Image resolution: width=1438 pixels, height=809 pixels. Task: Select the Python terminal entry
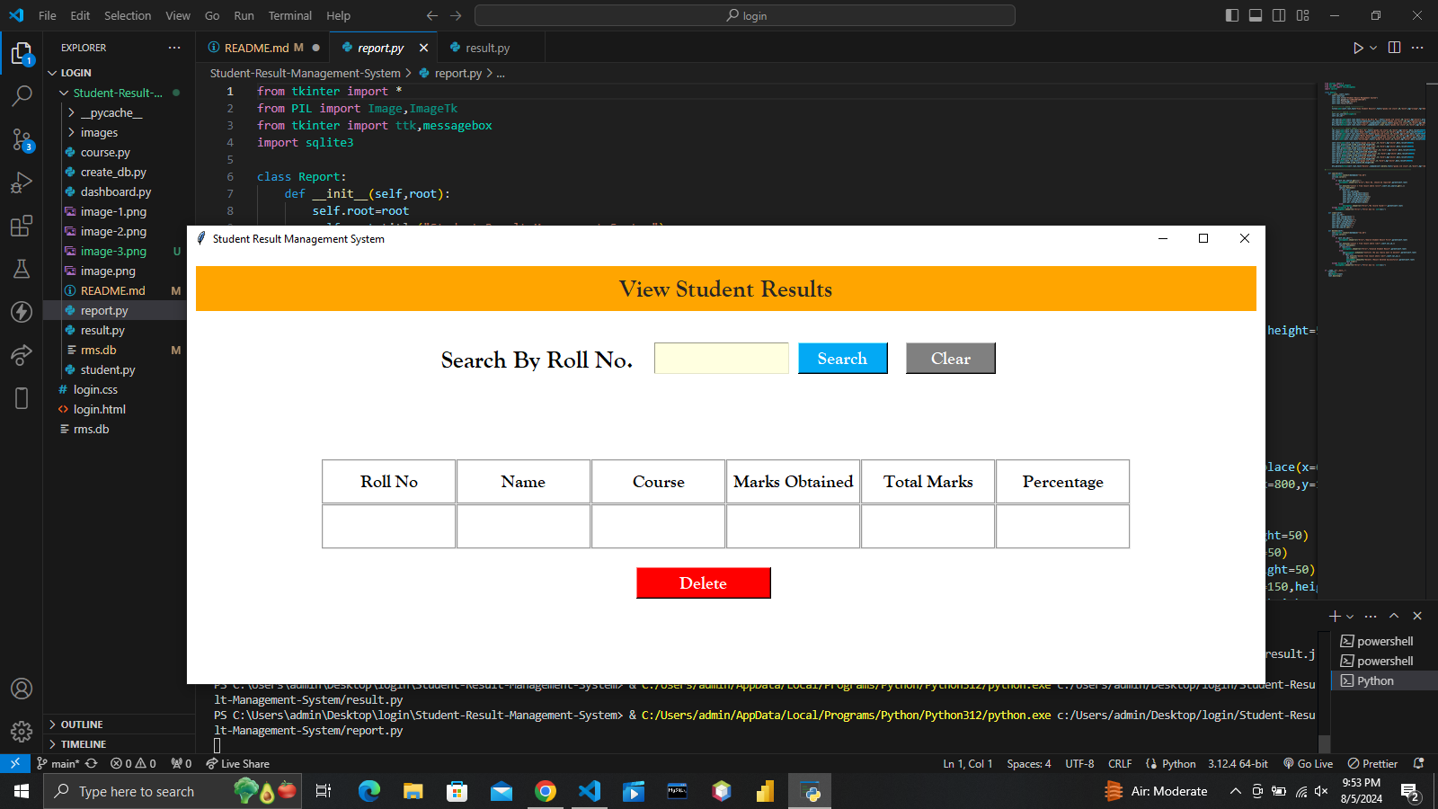1384,680
